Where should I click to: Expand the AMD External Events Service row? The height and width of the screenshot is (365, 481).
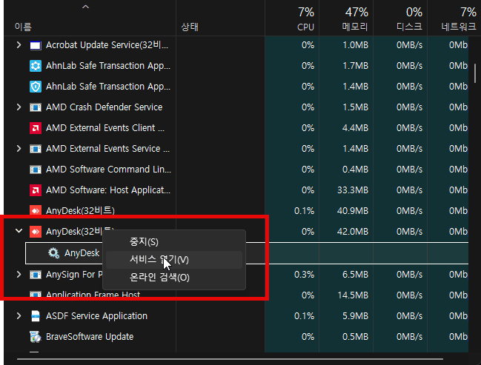[x=19, y=149]
